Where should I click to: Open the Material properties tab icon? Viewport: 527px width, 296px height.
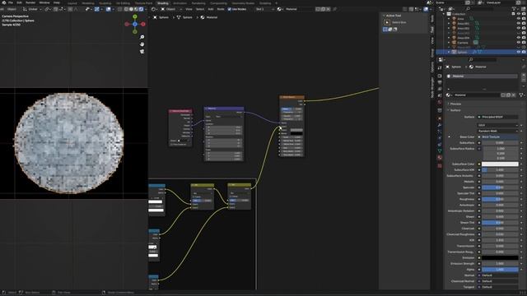coord(440,158)
